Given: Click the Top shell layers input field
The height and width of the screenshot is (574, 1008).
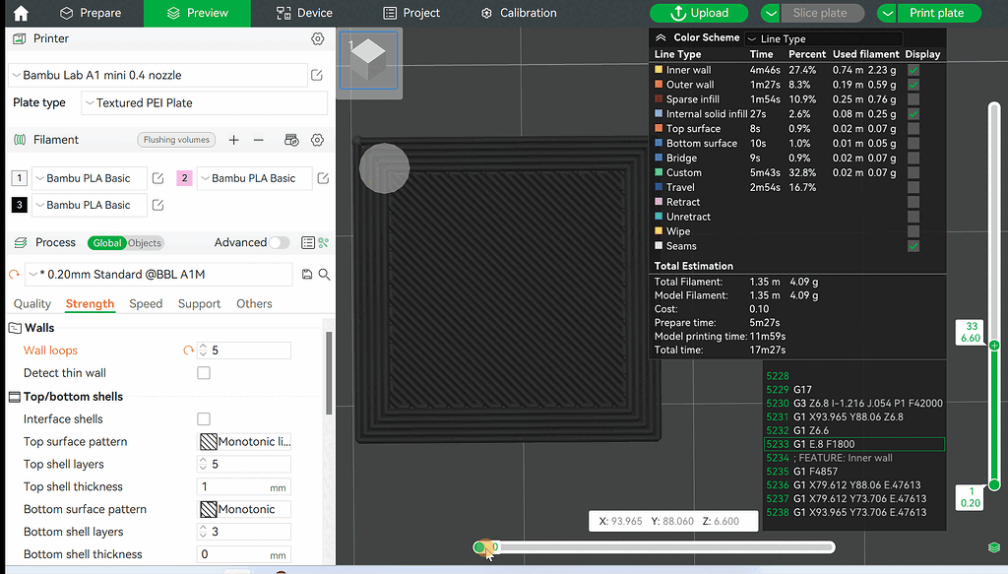Looking at the screenshot, I should tap(244, 464).
